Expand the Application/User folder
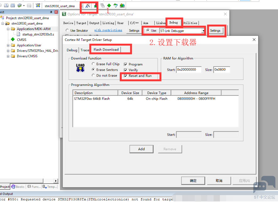 coord(8,45)
